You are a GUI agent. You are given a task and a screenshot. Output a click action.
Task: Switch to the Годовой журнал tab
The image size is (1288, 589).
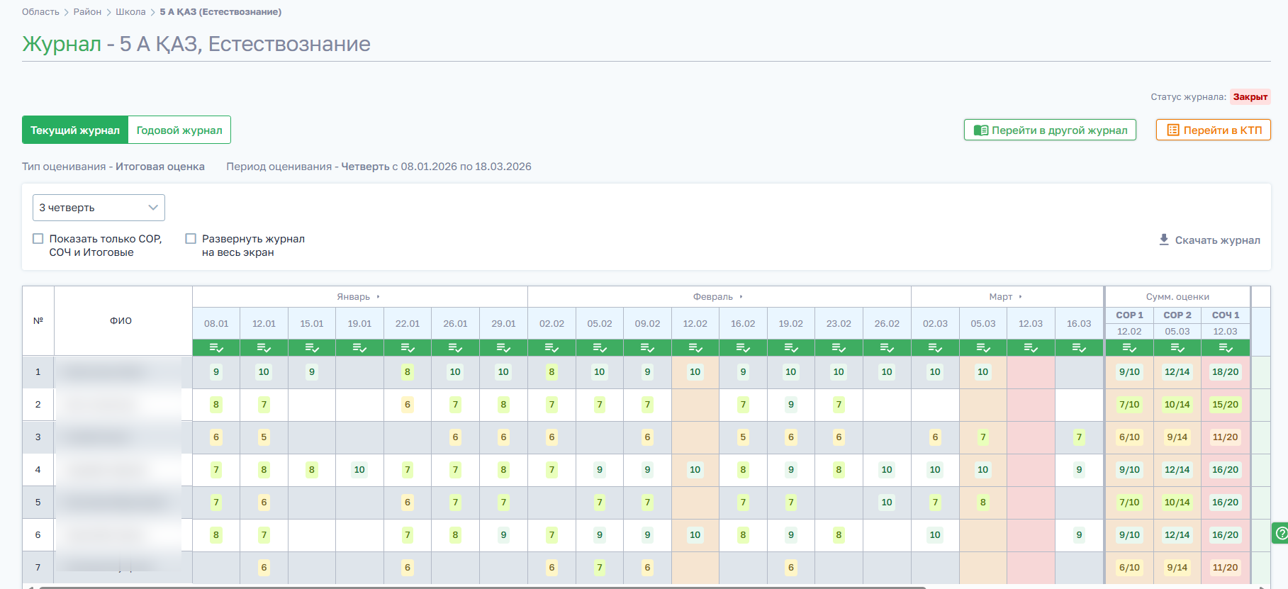[179, 130]
